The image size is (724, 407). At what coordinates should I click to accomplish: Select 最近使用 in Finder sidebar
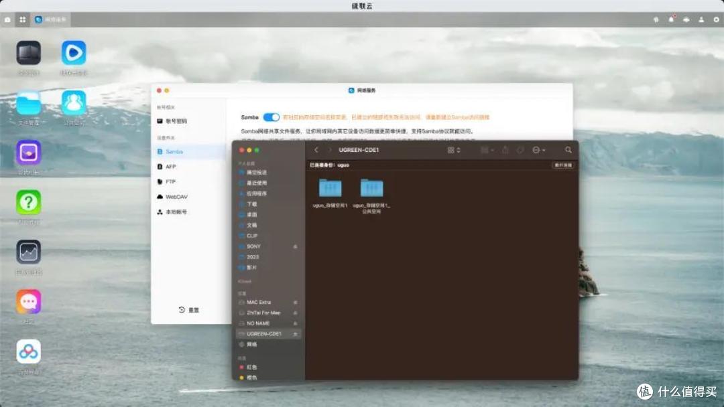269,183
